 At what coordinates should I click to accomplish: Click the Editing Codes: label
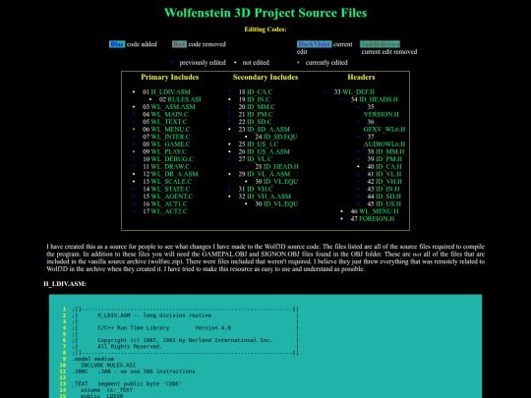pos(265,29)
